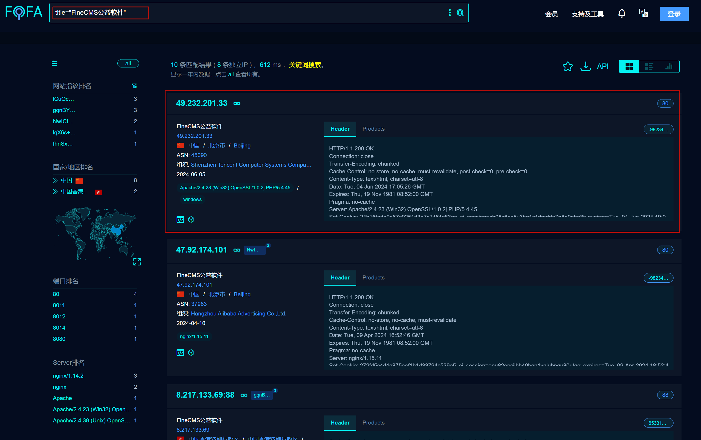Open link icon next to 8.217.133.69:88
This screenshot has height=440, width=701.
click(x=244, y=395)
